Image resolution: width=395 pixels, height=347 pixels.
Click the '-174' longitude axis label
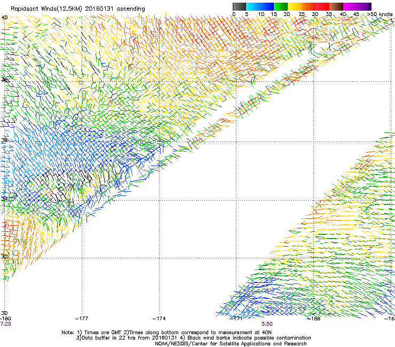coord(159,319)
